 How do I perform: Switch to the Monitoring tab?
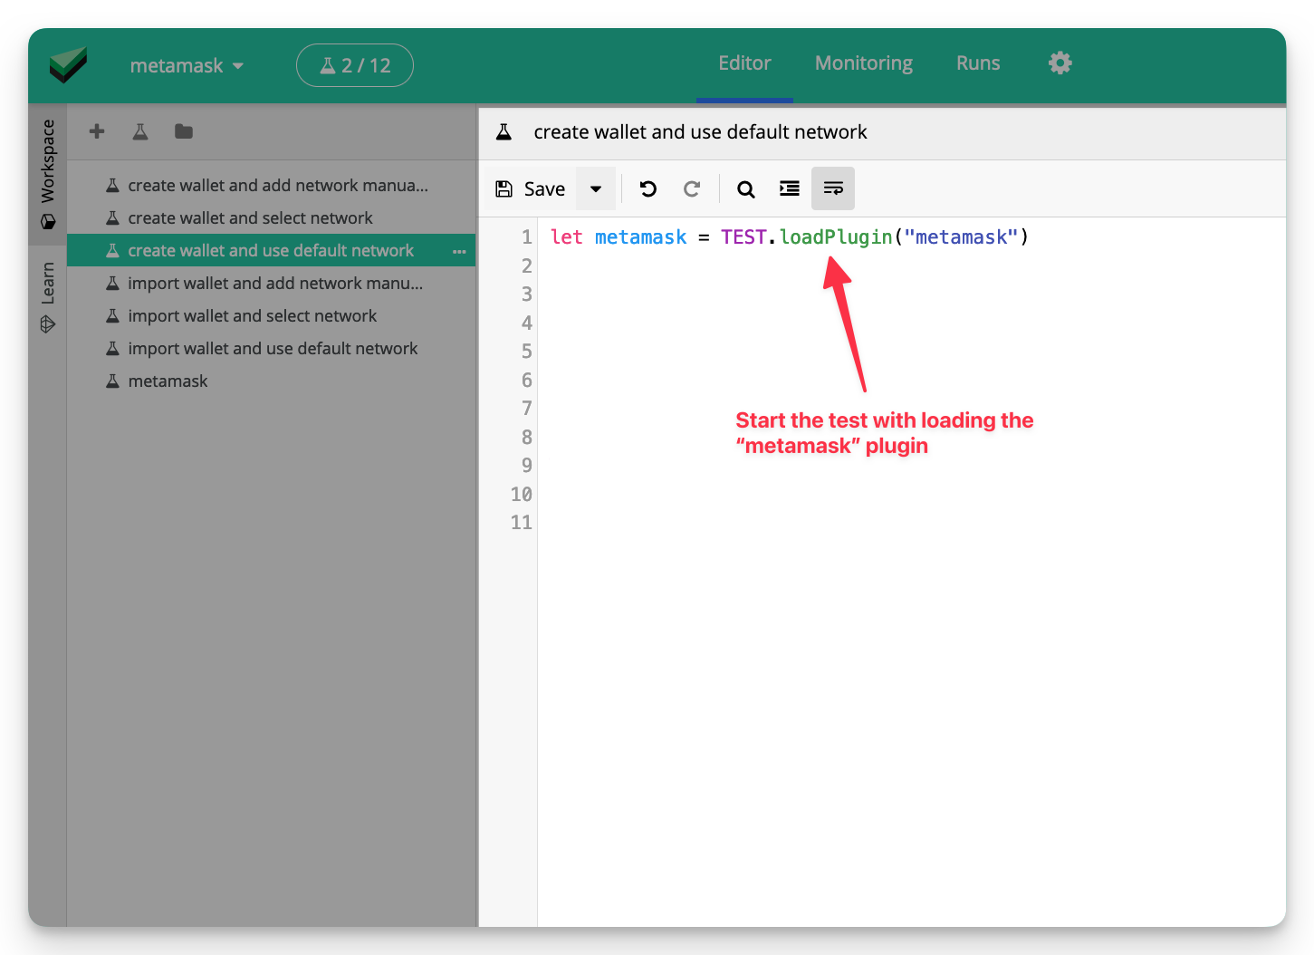864,63
